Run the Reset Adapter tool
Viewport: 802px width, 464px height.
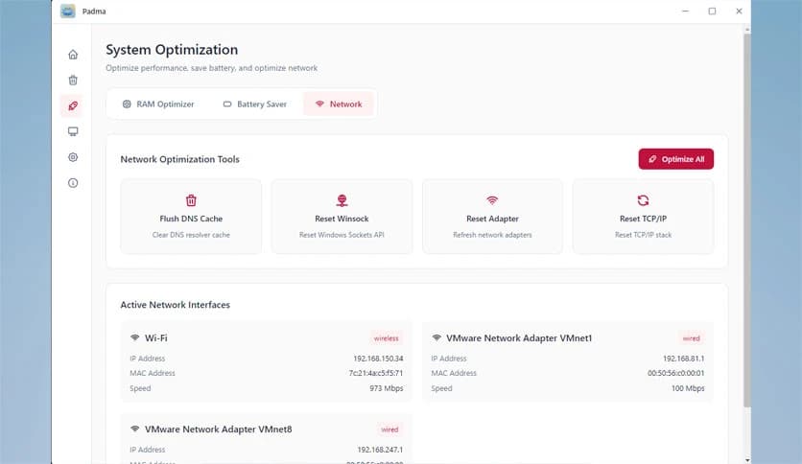(x=492, y=216)
